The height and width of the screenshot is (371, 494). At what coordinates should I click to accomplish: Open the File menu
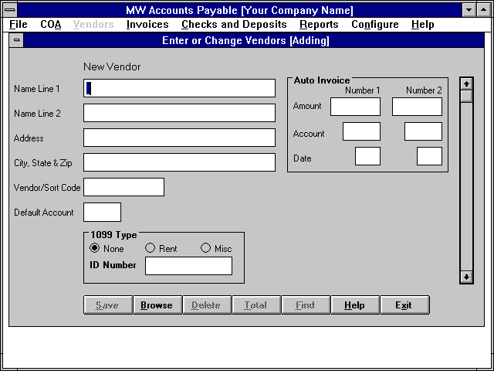(19, 25)
